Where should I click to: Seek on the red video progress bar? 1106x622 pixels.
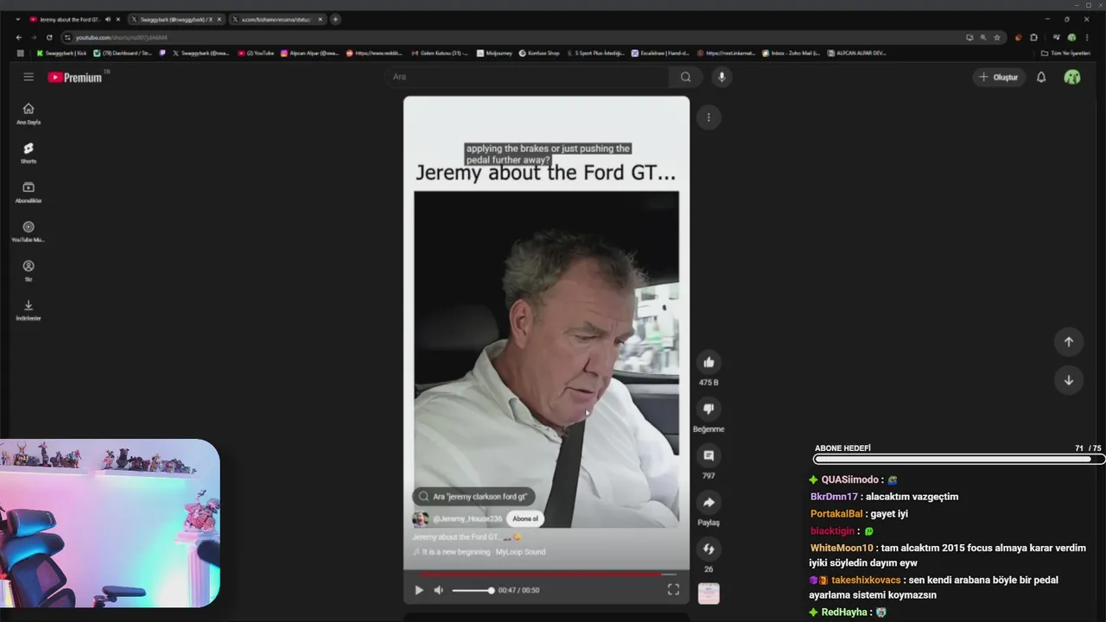[x=548, y=574]
